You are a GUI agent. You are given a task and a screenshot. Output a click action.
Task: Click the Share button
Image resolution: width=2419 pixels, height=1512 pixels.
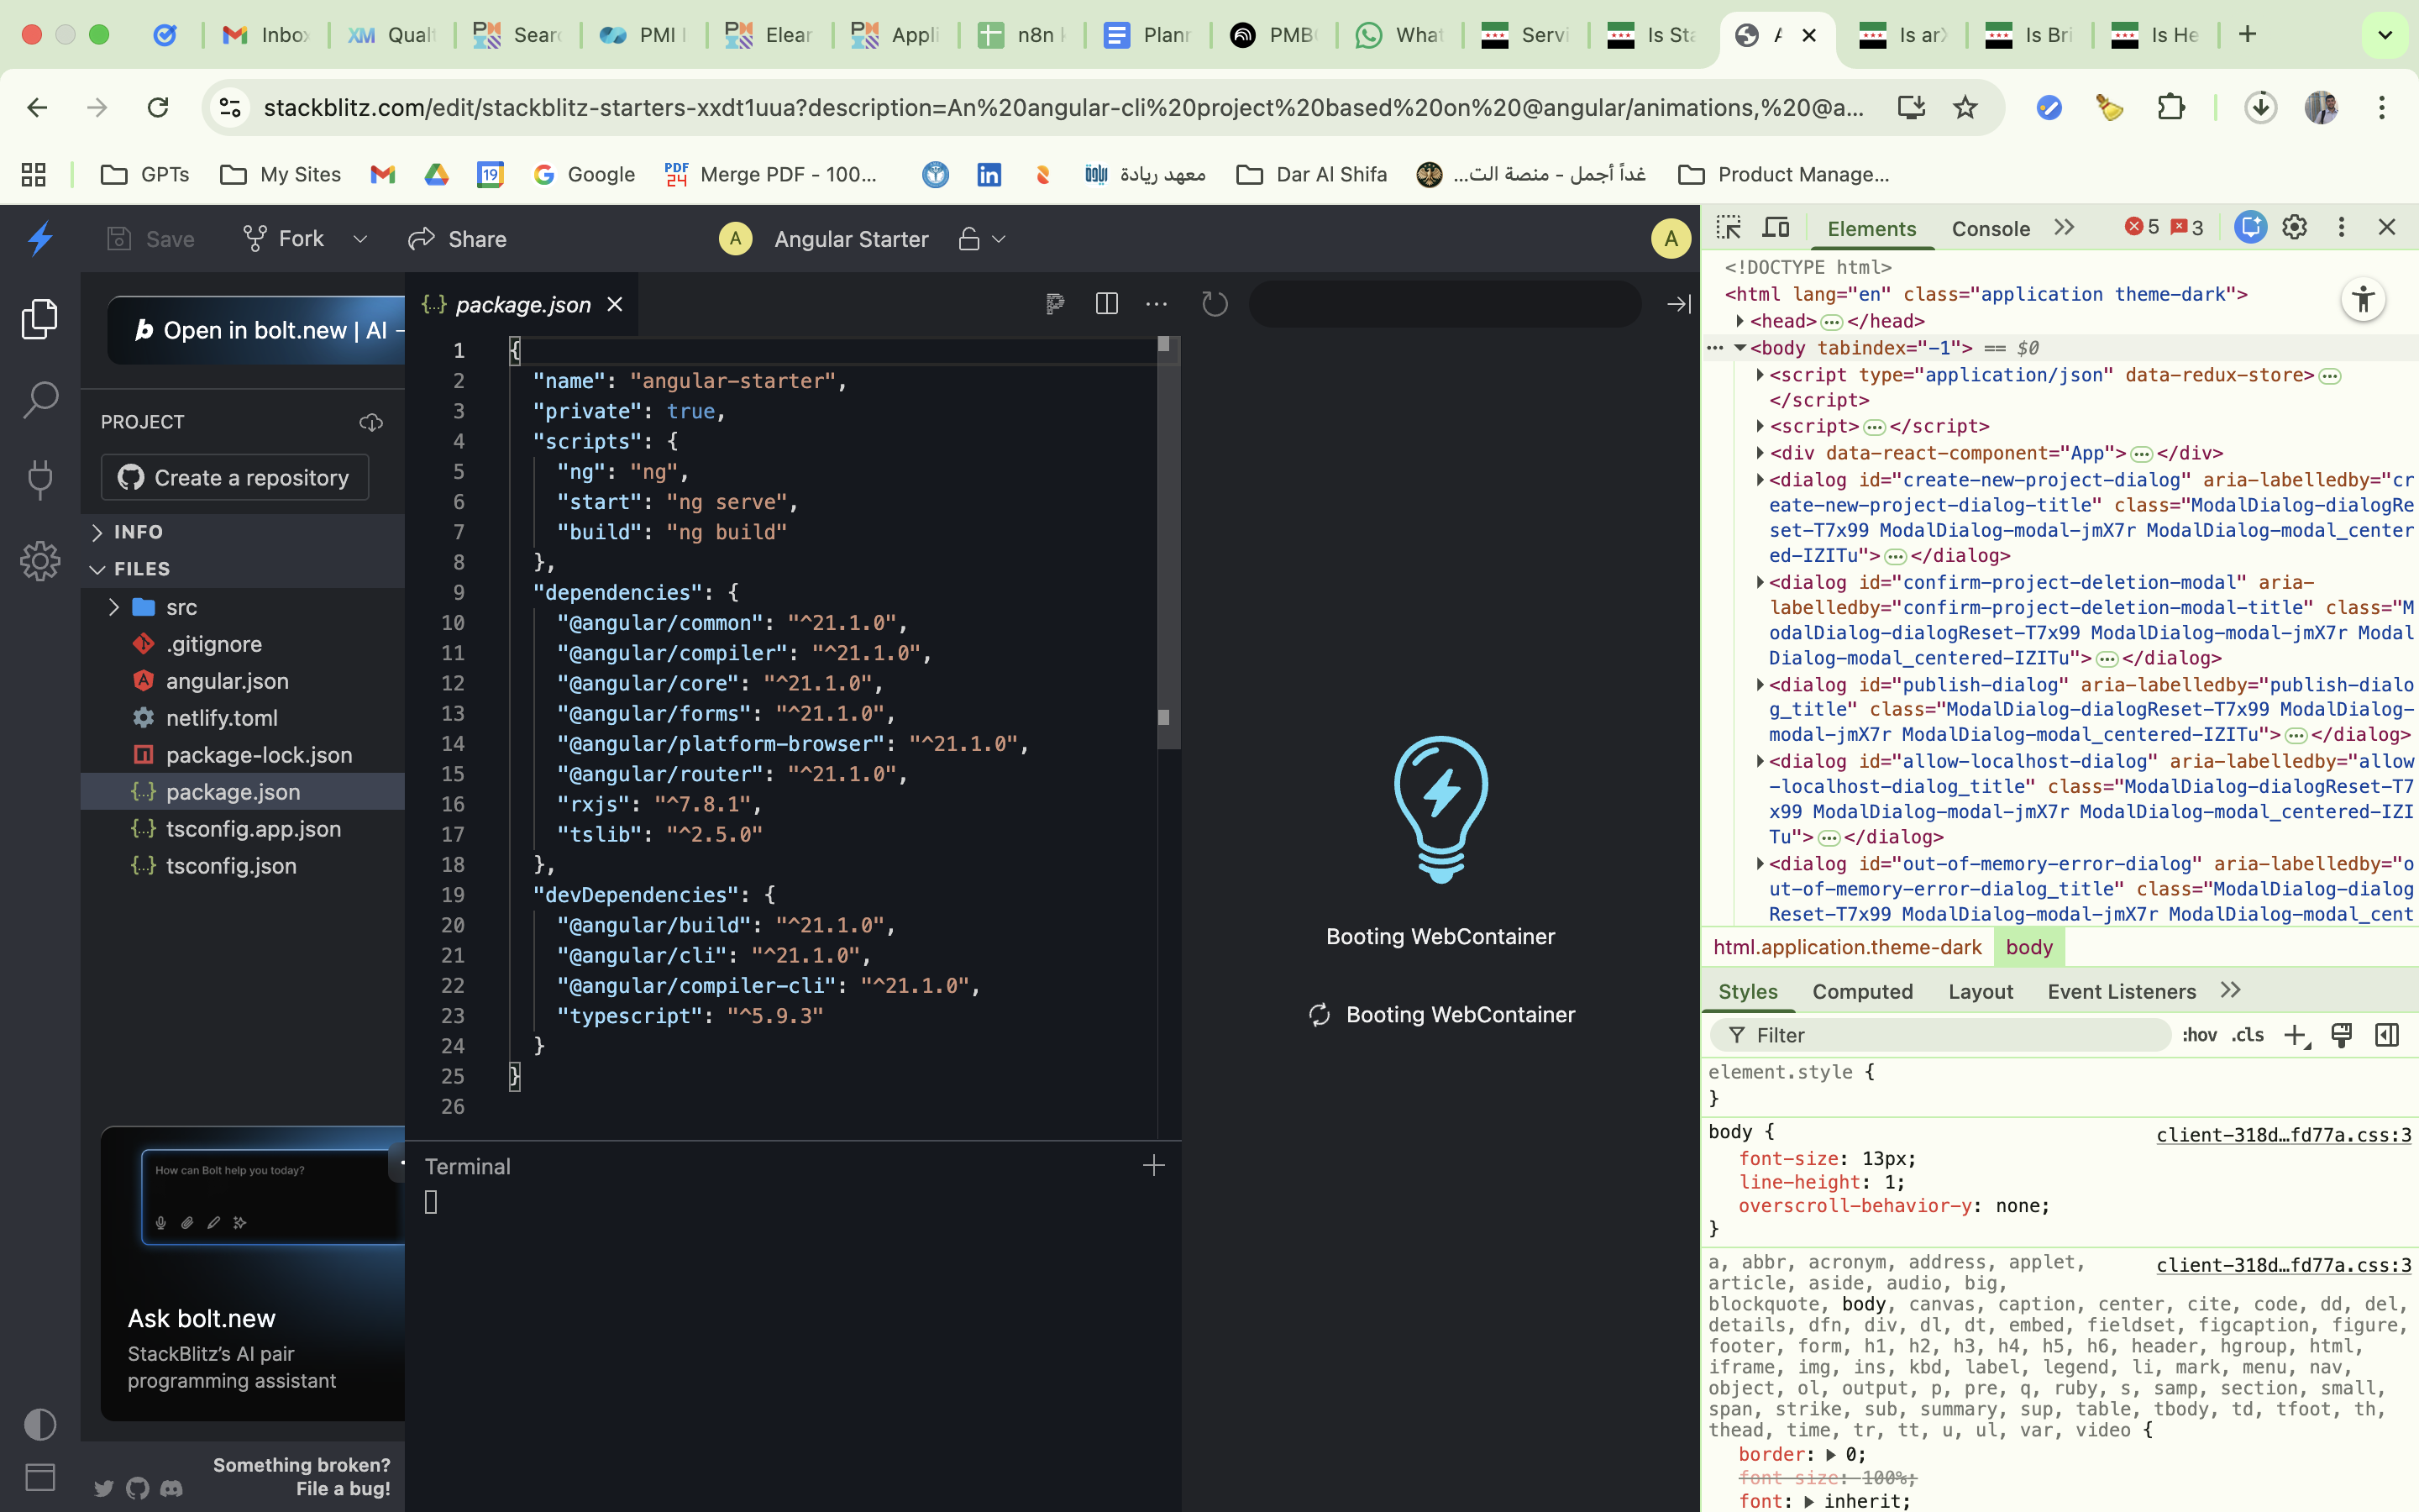pos(458,239)
